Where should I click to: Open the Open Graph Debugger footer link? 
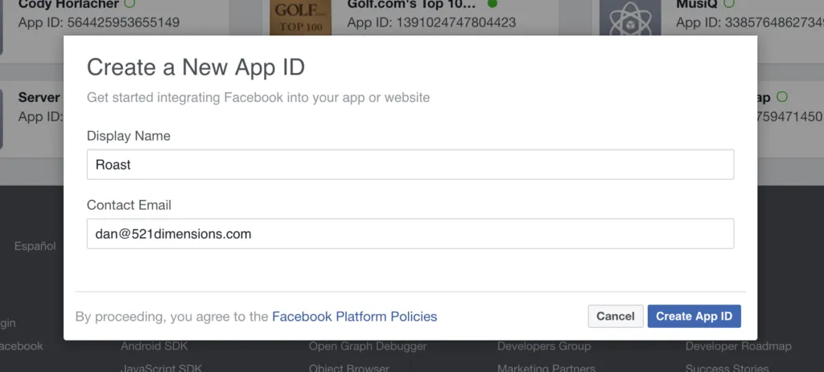tap(368, 345)
